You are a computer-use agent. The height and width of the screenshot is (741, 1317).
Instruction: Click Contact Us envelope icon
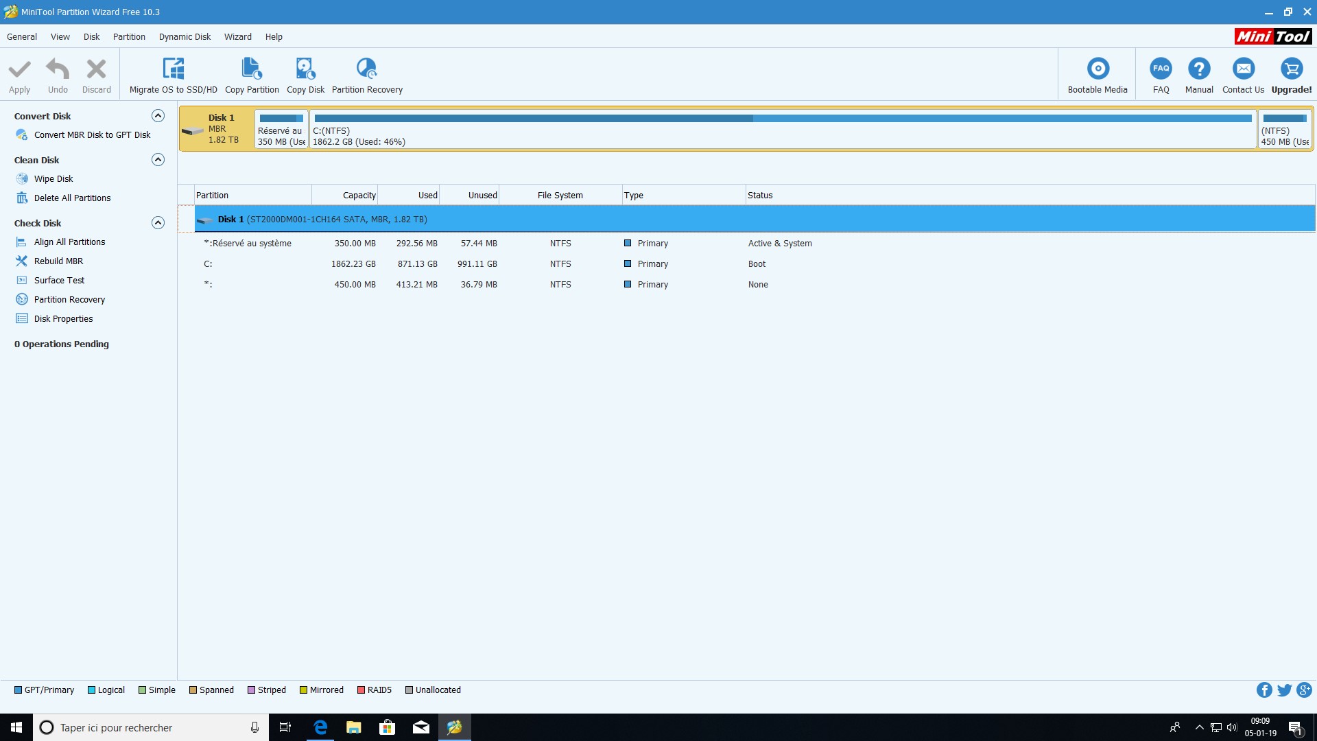(x=1243, y=69)
